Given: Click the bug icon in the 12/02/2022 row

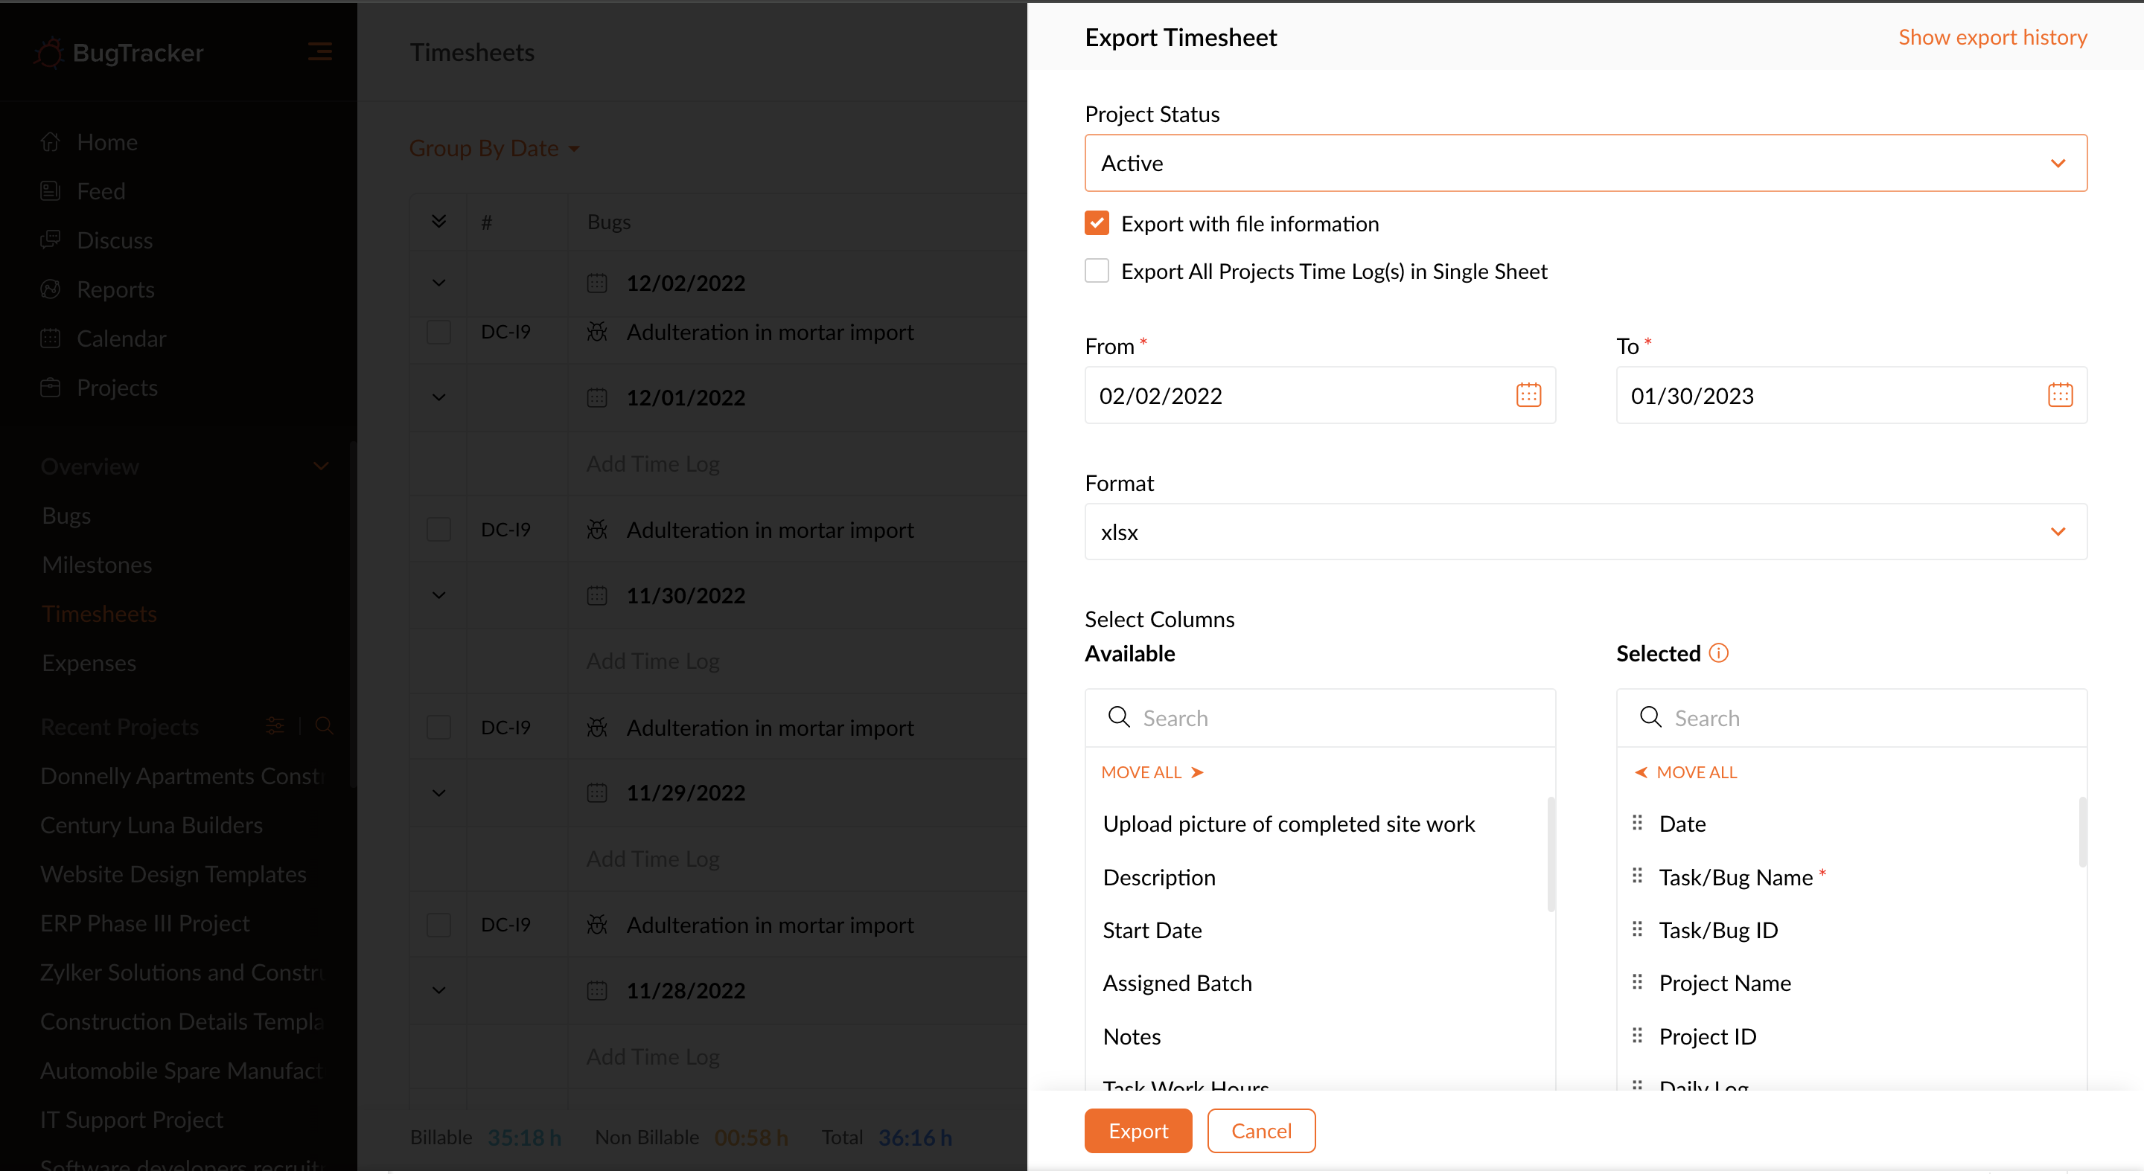Looking at the screenshot, I should click(597, 332).
